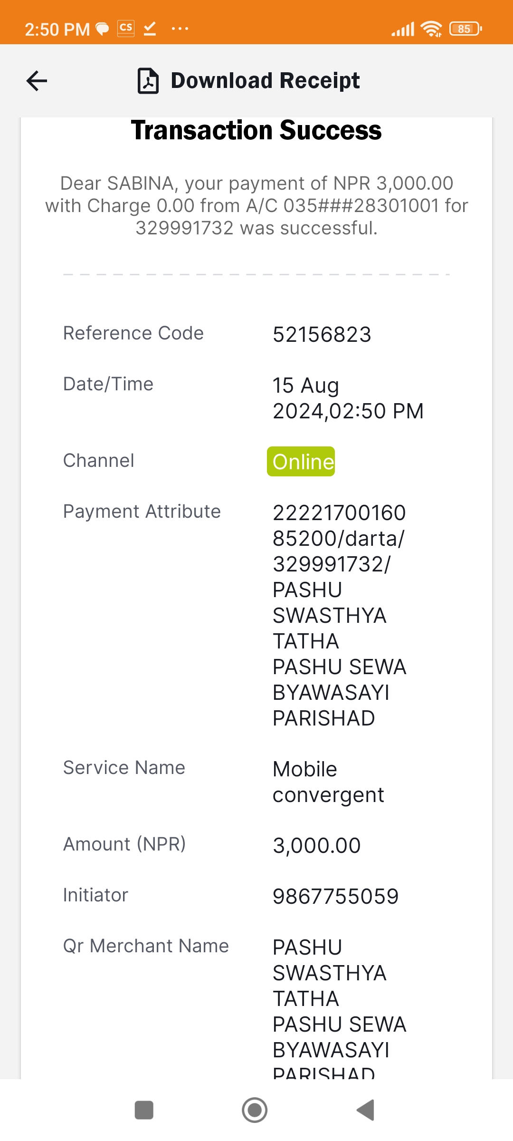Tap the Download Receipt label
This screenshot has height=1141, width=513.
tap(265, 80)
